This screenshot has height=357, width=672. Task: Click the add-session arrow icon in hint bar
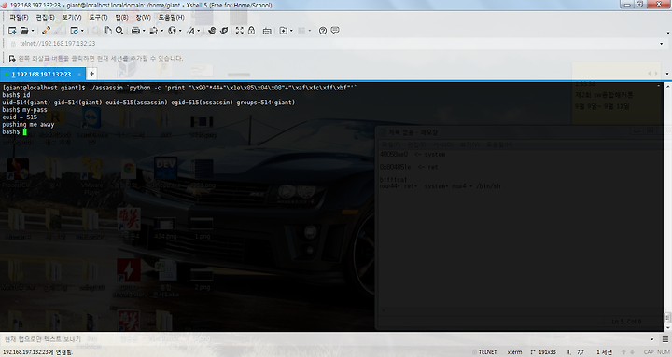coord(12,58)
